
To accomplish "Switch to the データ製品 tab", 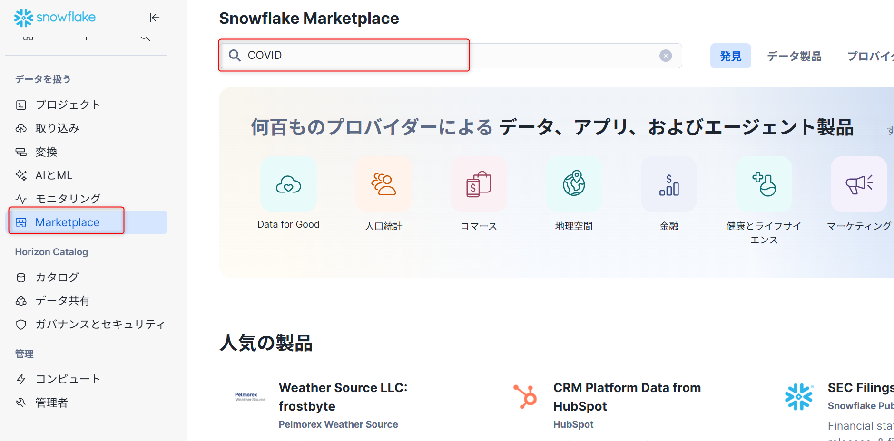I will pos(795,56).
